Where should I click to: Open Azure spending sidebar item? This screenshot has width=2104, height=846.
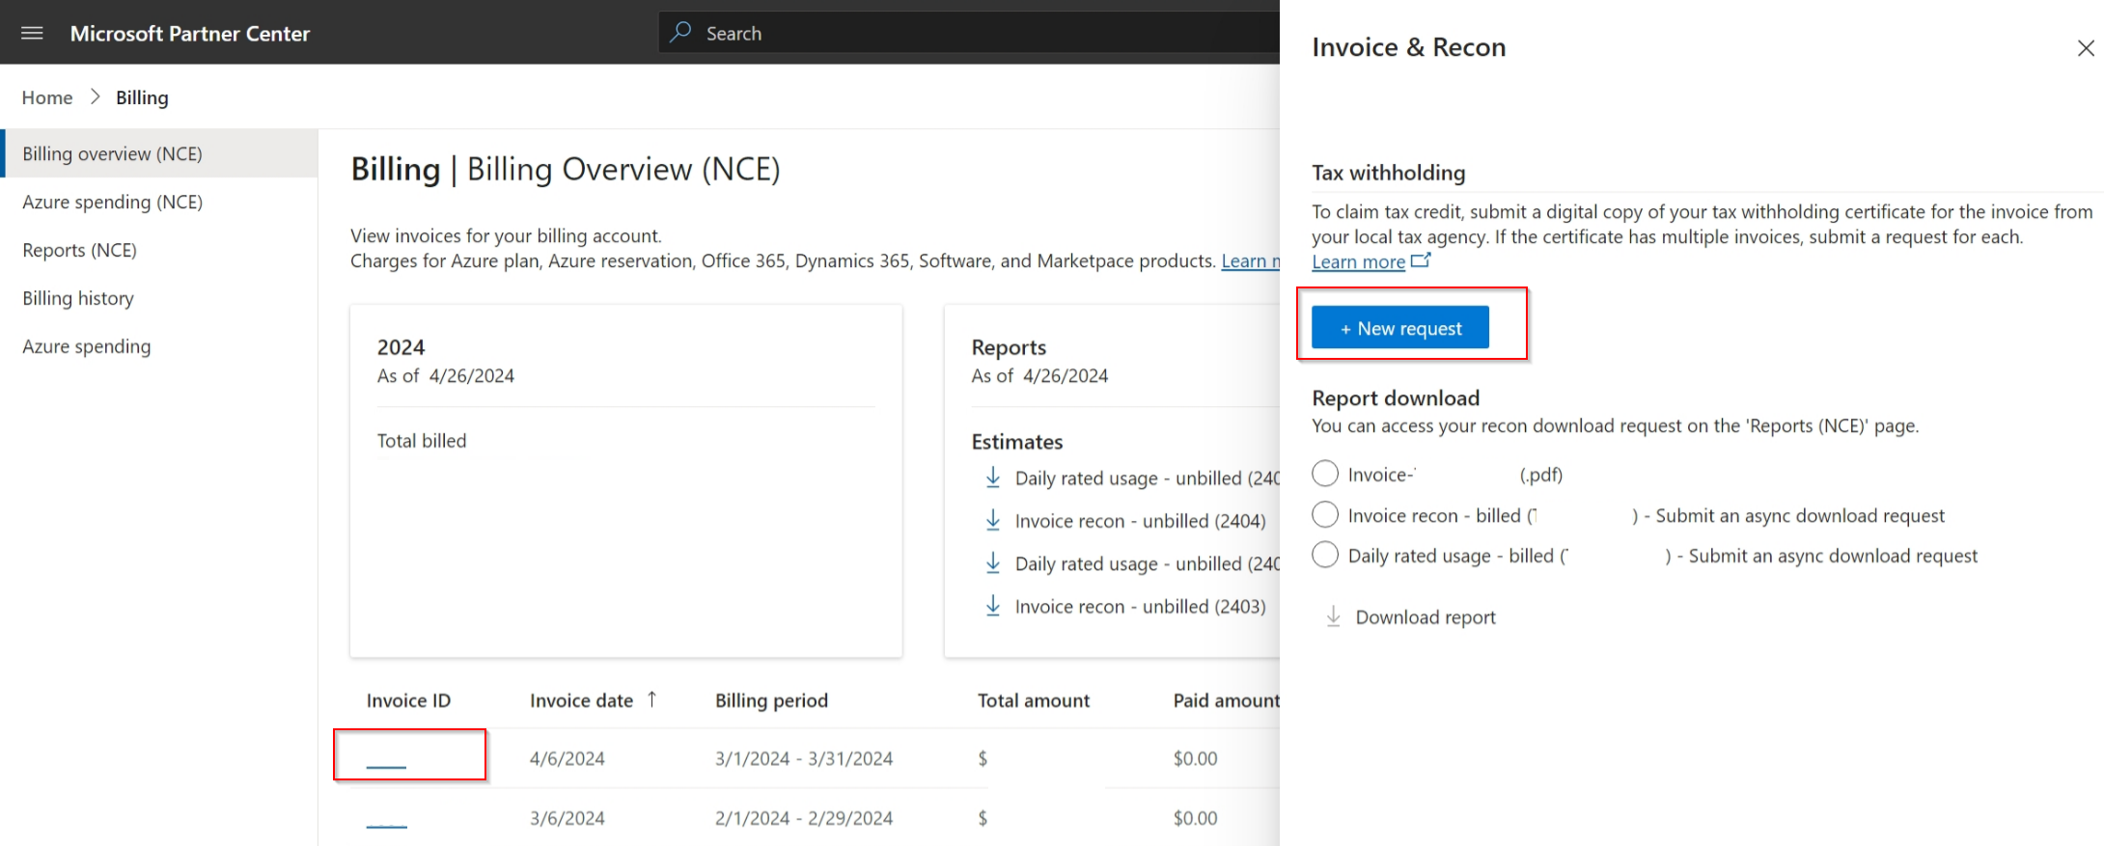tap(159, 346)
